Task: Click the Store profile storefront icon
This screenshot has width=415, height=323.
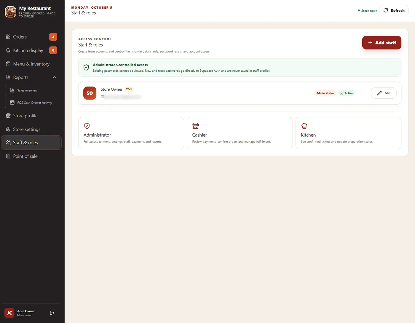Action: [x=8, y=116]
